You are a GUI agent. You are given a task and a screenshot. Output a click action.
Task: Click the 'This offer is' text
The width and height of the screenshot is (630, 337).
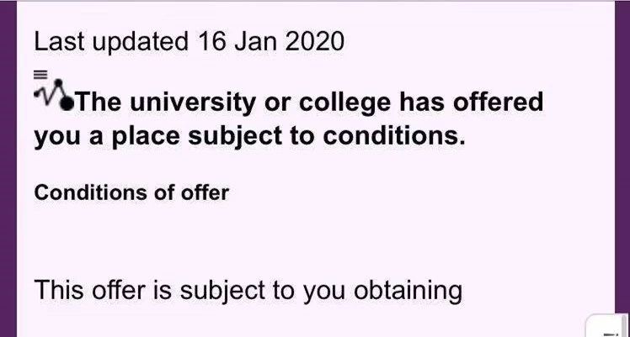tap(107, 291)
